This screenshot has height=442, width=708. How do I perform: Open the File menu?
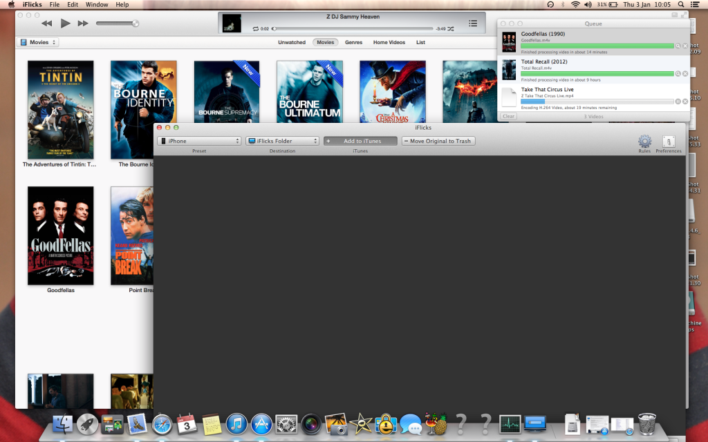(55, 5)
